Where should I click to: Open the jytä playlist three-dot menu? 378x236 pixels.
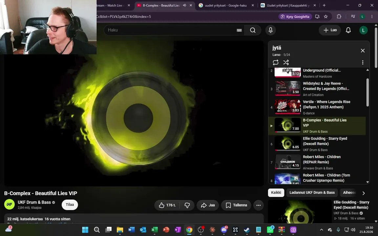(363, 62)
